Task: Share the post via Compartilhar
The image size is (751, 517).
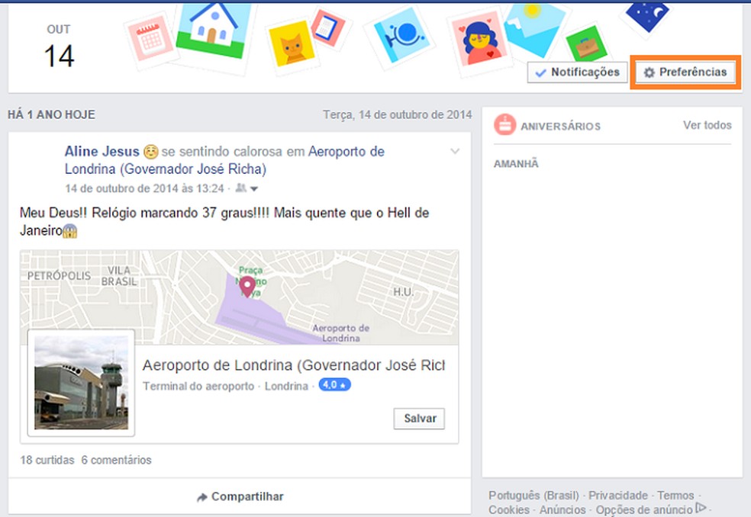Action: [240, 497]
